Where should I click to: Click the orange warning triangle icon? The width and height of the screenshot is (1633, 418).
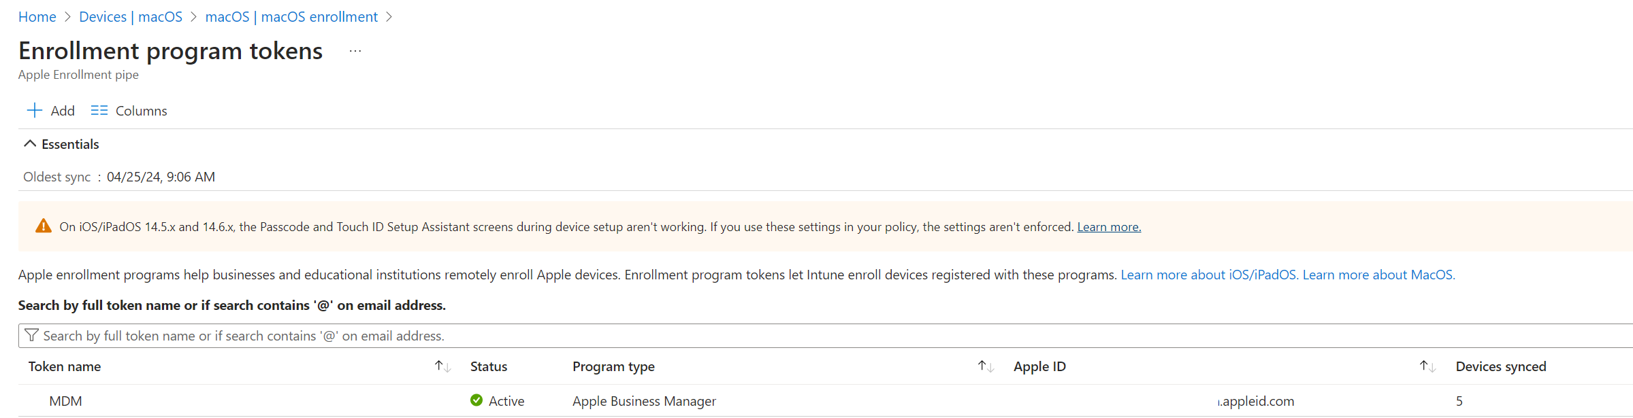click(x=44, y=226)
